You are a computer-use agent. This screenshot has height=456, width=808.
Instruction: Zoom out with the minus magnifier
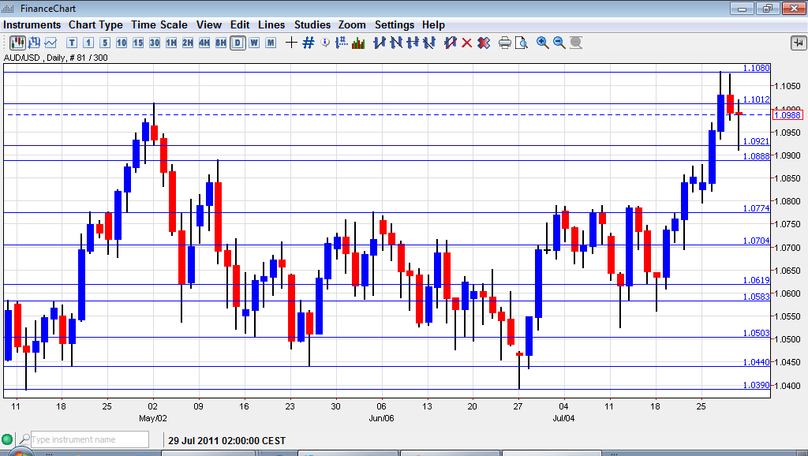559,43
